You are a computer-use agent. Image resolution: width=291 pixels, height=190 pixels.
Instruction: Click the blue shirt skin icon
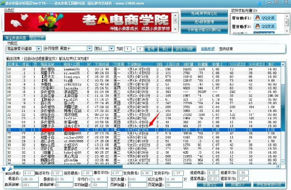(x=4, y=169)
